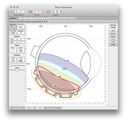Image resolution: width=127 pixels, height=122 pixels.
Task: Click the highlighted 0.50 isodose label
Action: pyautogui.click(x=65, y=69)
